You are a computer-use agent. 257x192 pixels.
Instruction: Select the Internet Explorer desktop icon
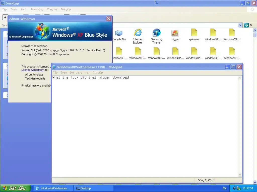(138, 33)
